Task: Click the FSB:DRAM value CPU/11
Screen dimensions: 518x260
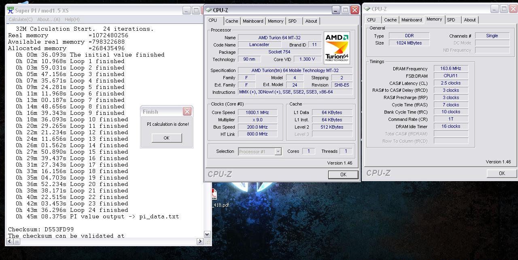Action: pyautogui.click(x=451, y=76)
